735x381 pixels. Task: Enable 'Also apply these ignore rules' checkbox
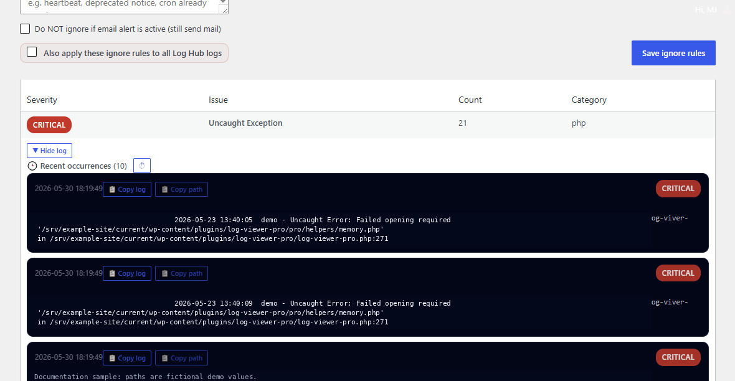point(32,52)
